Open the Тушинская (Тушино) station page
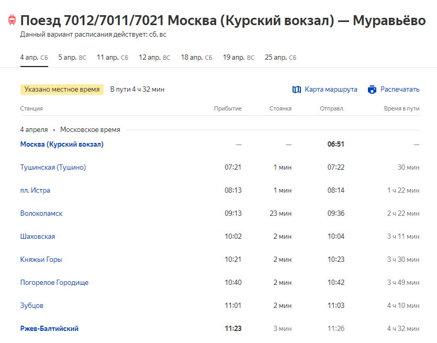This screenshot has width=437, height=343. tap(53, 168)
